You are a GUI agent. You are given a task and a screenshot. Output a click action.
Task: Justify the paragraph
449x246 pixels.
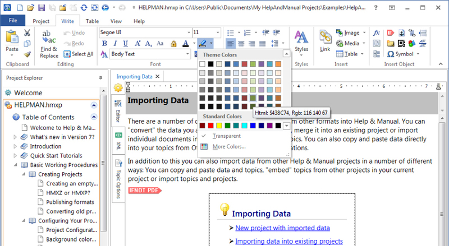tap(262, 44)
